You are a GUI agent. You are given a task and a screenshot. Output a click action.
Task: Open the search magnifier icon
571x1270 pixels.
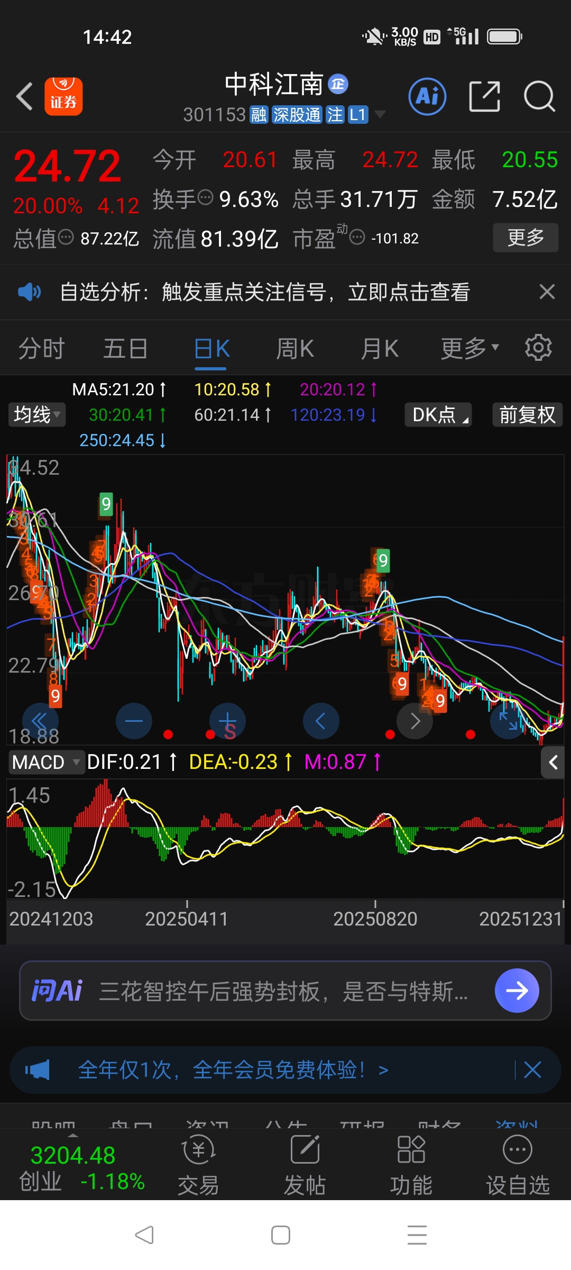[539, 96]
